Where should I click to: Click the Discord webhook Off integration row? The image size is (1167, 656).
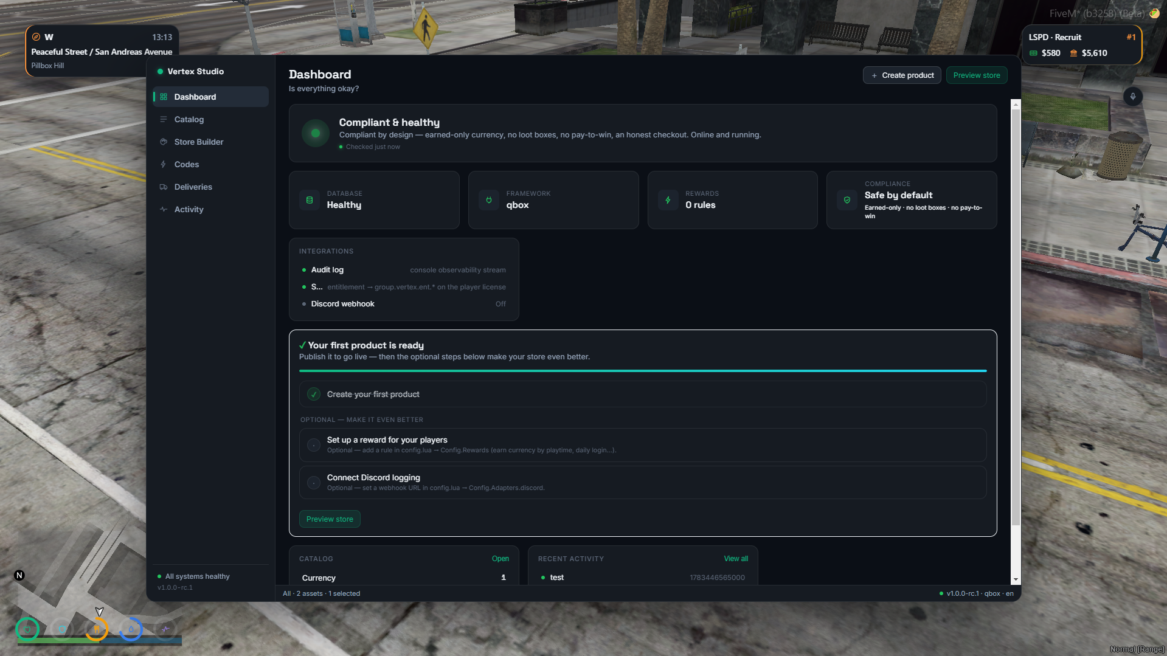pyautogui.click(x=404, y=304)
